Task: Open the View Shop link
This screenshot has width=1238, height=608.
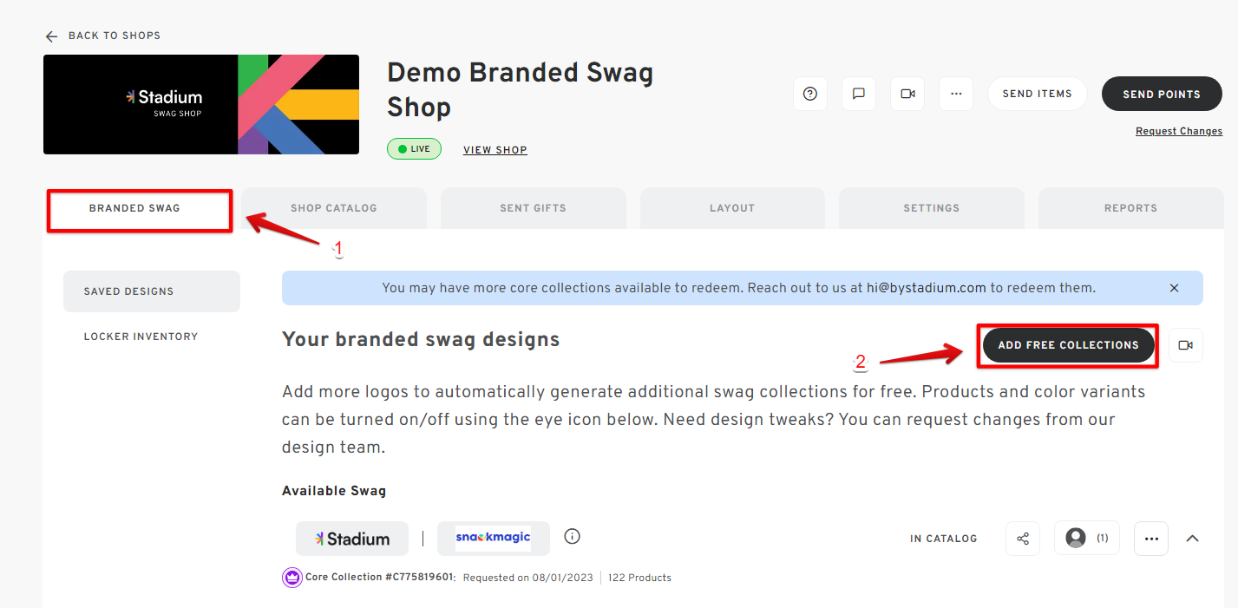Action: click(495, 150)
